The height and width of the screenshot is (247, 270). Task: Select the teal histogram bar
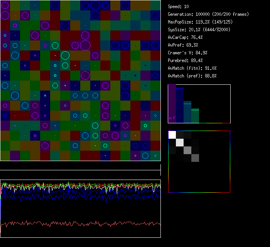coord(187,112)
